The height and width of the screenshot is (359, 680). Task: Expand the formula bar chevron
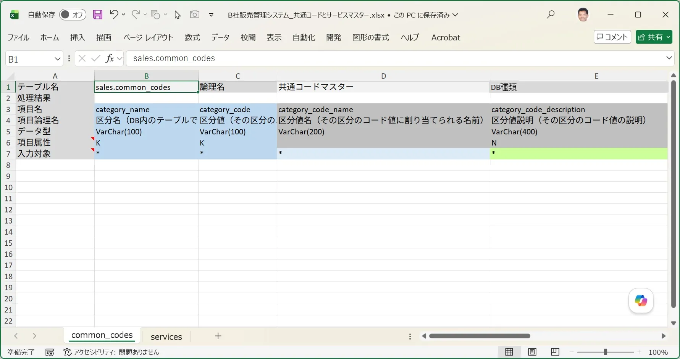coord(669,58)
